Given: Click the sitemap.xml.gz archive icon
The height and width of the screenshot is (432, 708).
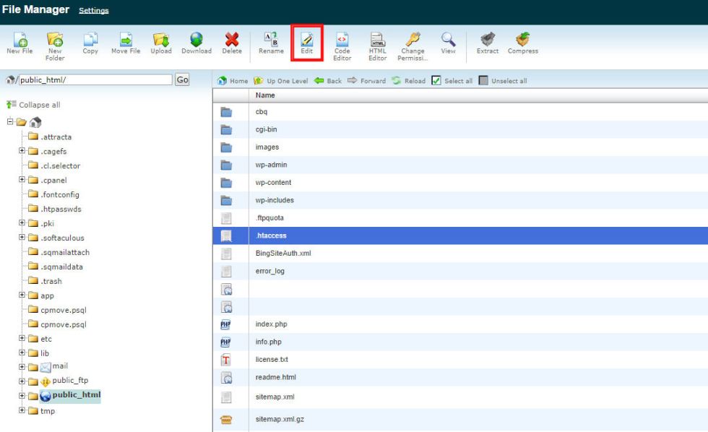Looking at the screenshot, I should click(226, 420).
